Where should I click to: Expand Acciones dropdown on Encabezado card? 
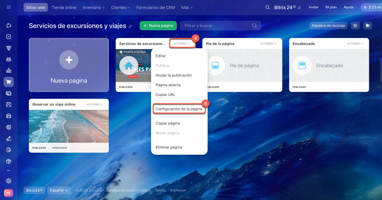point(355,44)
